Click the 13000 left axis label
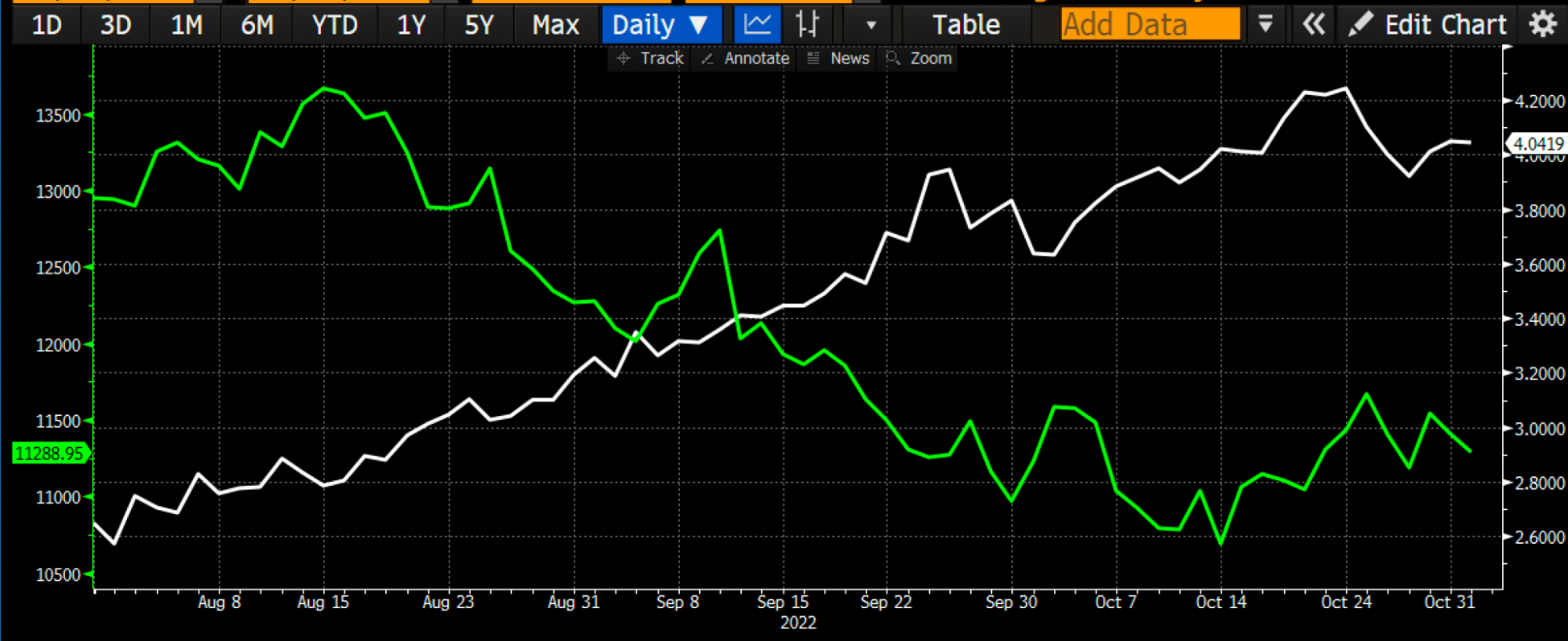The image size is (1568, 641). click(x=58, y=192)
